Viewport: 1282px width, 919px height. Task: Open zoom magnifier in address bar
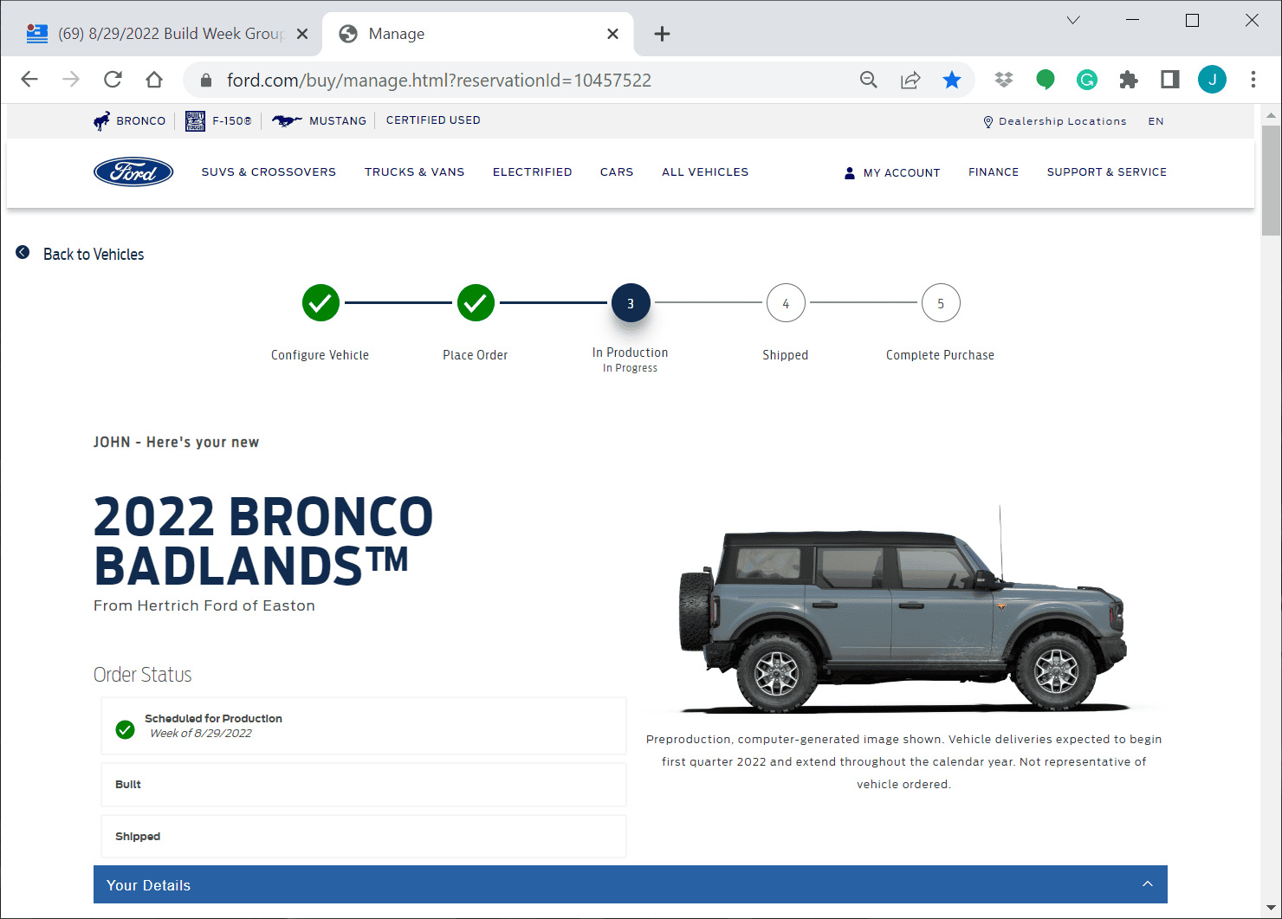[x=869, y=81]
